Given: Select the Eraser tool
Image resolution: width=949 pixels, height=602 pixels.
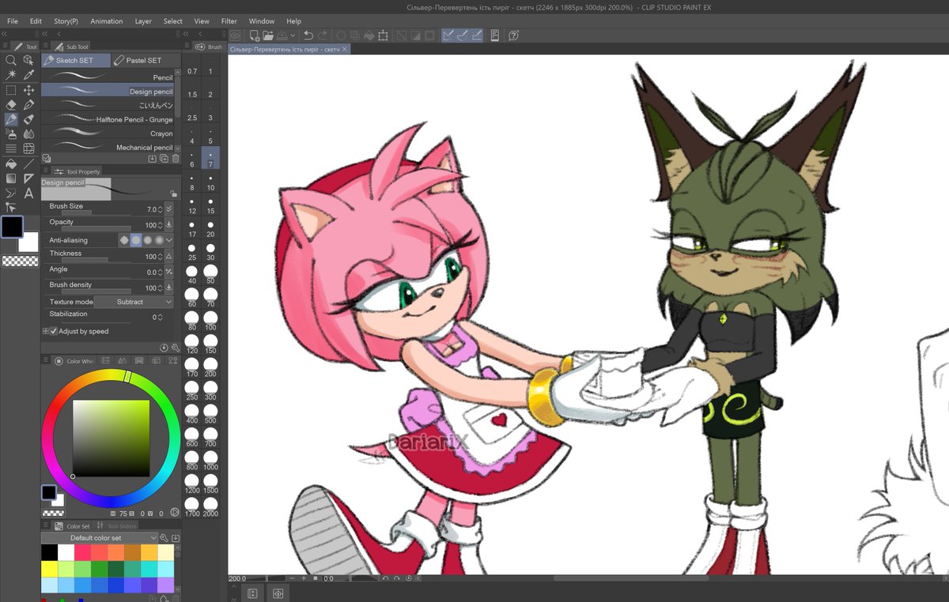Looking at the screenshot, I should pyautogui.click(x=11, y=104).
